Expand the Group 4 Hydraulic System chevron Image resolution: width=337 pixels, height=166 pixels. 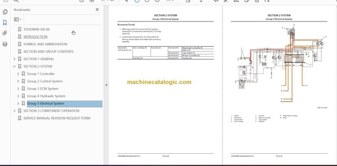pos(18,96)
